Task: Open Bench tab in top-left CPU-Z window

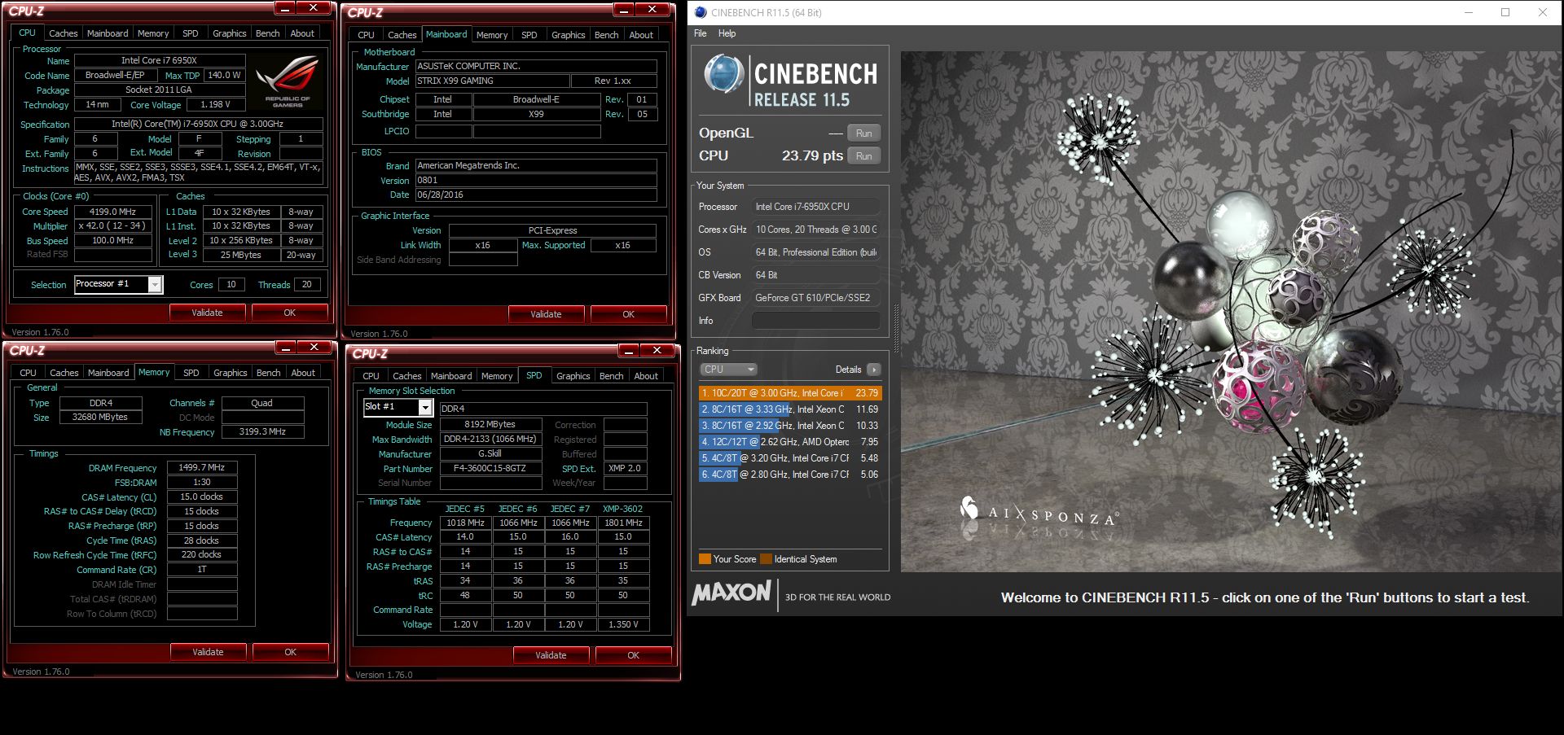Action: pos(267,33)
